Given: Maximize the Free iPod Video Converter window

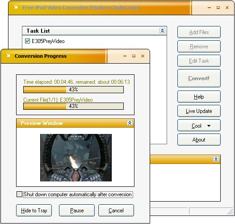Looking at the screenshot, I should point(218,8).
